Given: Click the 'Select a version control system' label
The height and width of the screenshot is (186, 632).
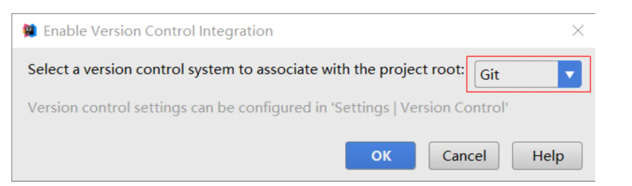Looking at the screenshot, I should (246, 70).
